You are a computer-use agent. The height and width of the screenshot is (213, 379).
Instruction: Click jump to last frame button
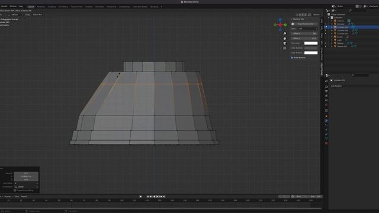pos(164,196)
